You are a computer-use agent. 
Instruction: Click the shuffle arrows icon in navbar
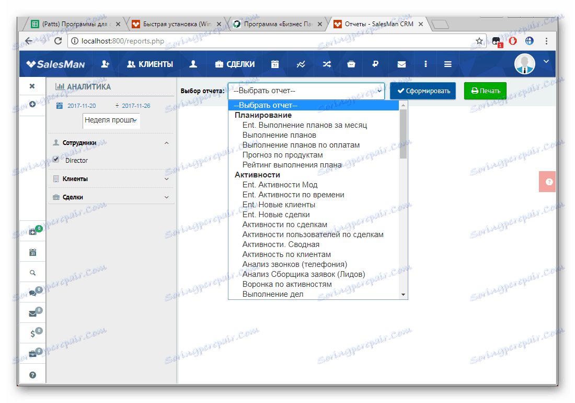point(327,64)
